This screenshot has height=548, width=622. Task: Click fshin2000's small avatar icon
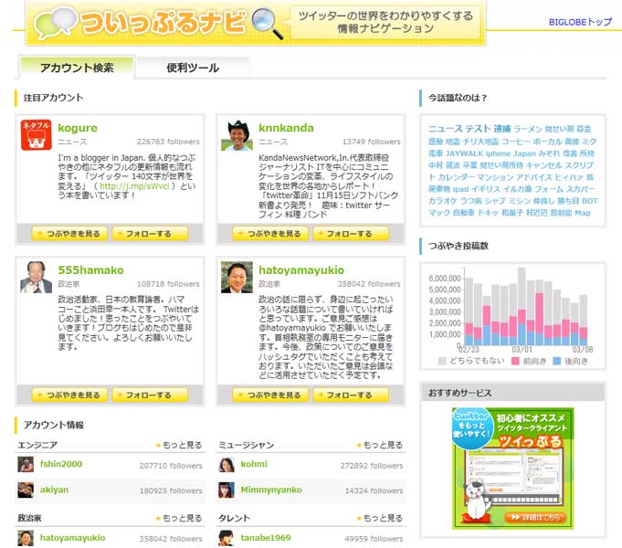coord(26,465)
